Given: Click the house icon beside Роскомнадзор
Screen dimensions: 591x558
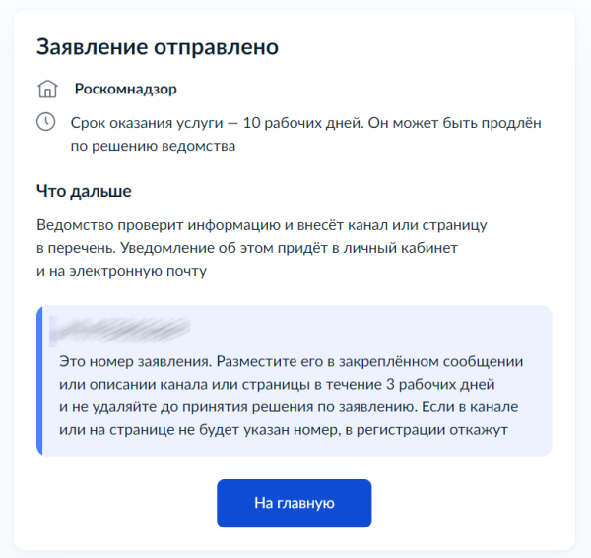Looking at the screenshot, I should click(x=47, y=90).
